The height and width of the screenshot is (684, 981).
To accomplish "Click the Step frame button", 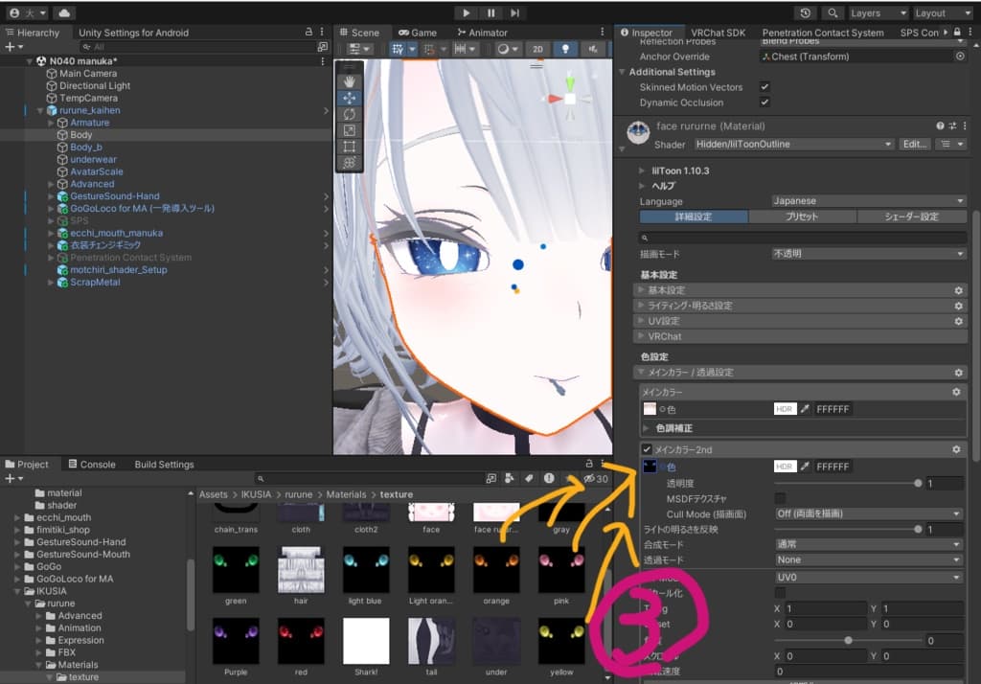I will click(x=514, y=12).
